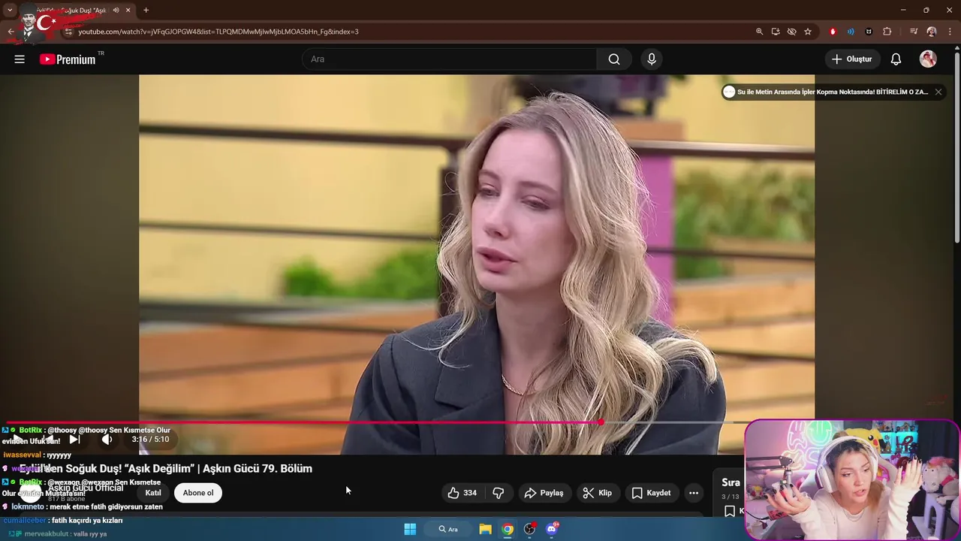Mute tab via speaker icon on tab
The height and width of the screenshot is (541, 961).
point(116,10)
